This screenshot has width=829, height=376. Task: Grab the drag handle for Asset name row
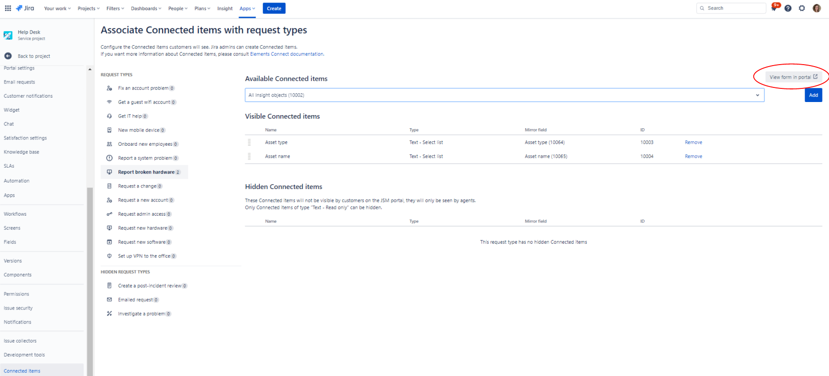[x=250, y=156]
